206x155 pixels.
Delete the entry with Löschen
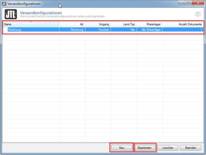(x=168, y=148)
